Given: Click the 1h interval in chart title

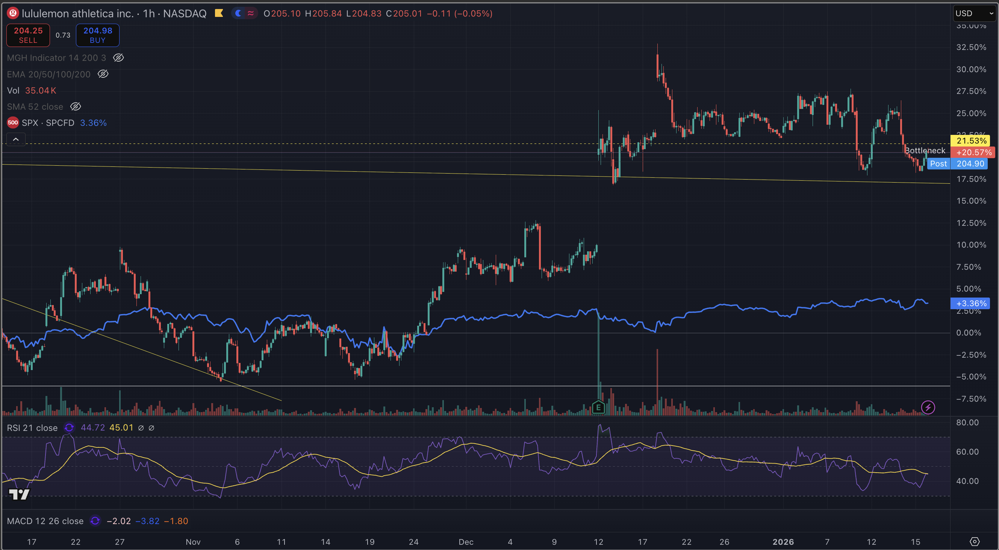Looking at the screenshot, I should pos(149,14).
